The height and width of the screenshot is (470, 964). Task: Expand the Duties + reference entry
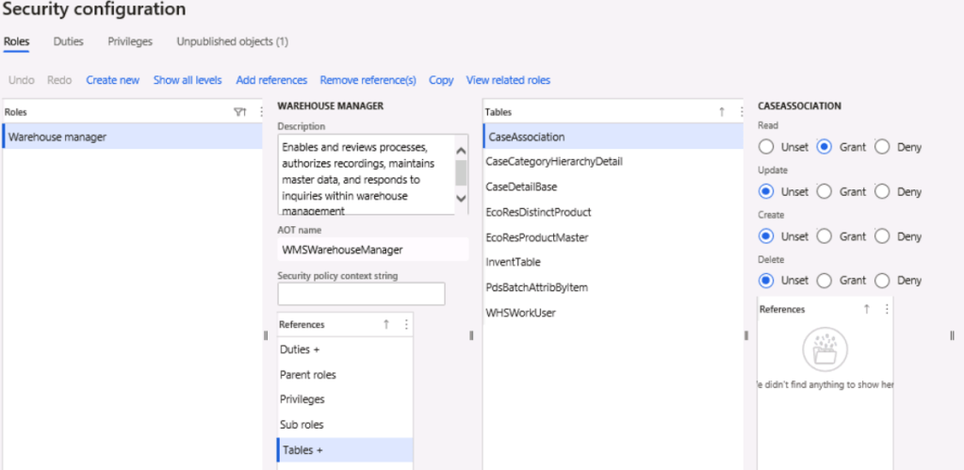click(300, 349)
